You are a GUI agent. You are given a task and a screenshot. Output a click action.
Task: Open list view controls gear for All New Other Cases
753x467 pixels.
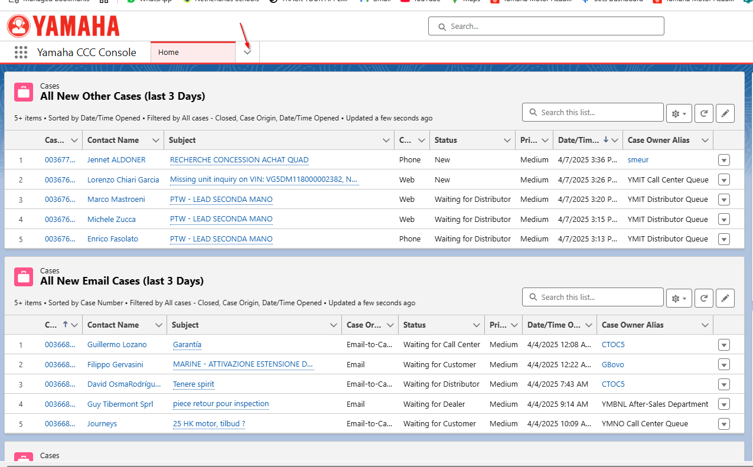point(679,113)
